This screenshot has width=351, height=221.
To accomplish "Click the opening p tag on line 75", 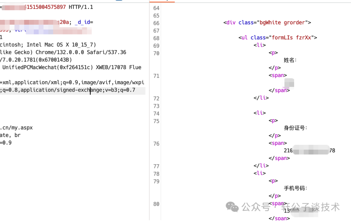I will tap(273, 121).
